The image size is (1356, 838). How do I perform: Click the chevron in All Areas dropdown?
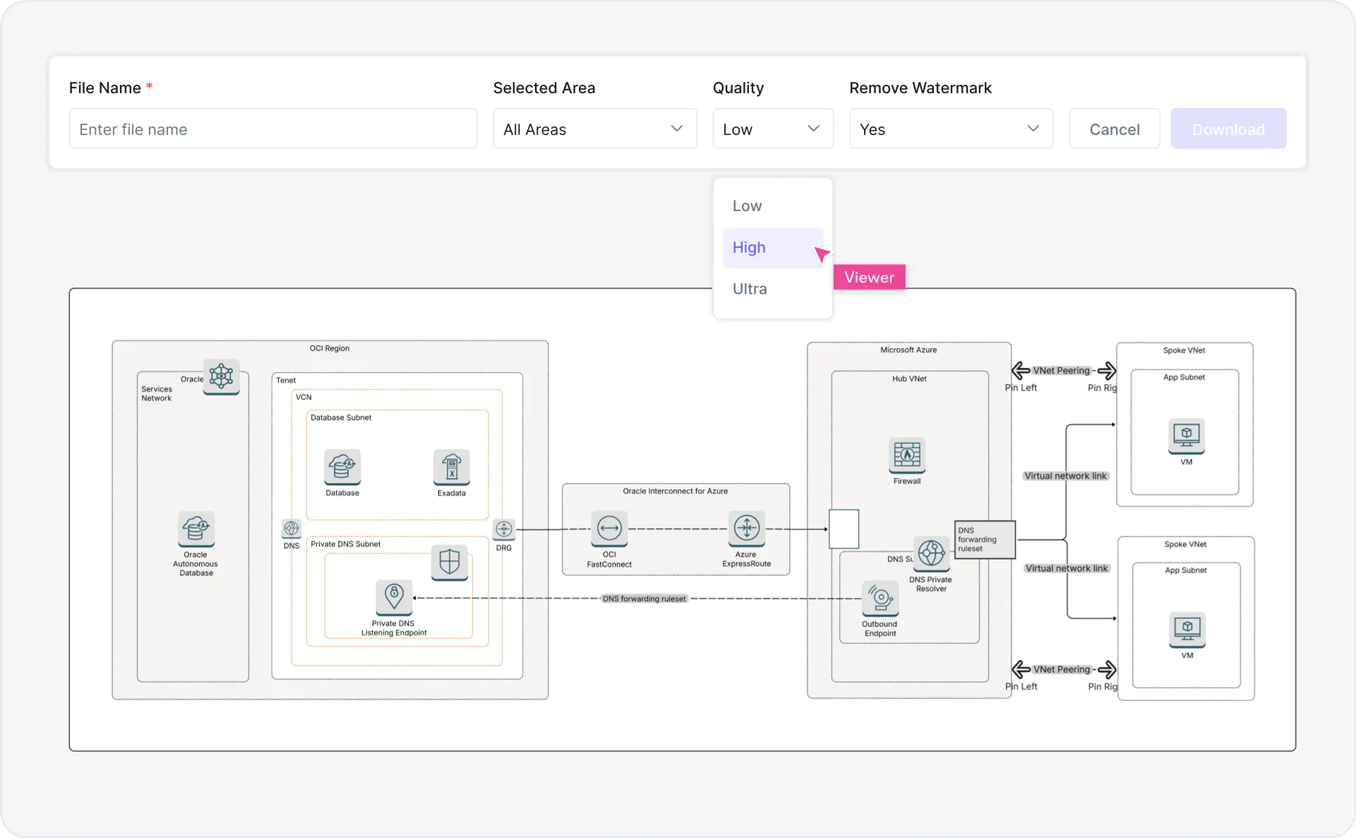point(676,128)
